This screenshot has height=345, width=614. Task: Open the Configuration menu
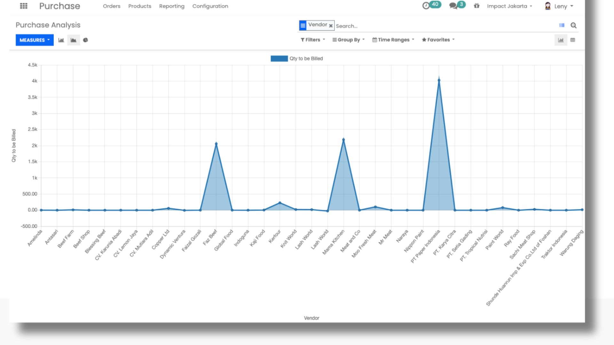210,6
